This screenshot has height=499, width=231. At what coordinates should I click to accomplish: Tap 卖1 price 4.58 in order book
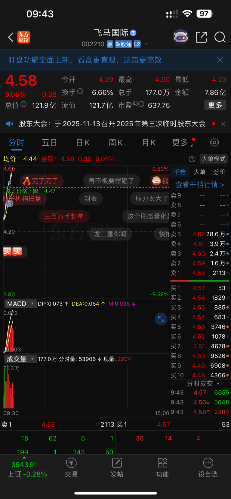coord(199,273)
